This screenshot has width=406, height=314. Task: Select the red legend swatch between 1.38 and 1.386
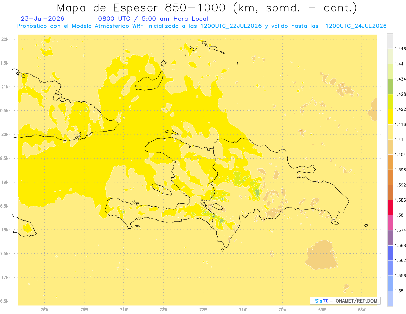(x=390, y=208)
